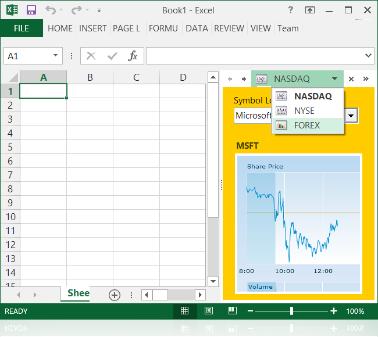Navigate forward in the task pane
Viewport: 378px width, 337px height.
pos(244,79)
